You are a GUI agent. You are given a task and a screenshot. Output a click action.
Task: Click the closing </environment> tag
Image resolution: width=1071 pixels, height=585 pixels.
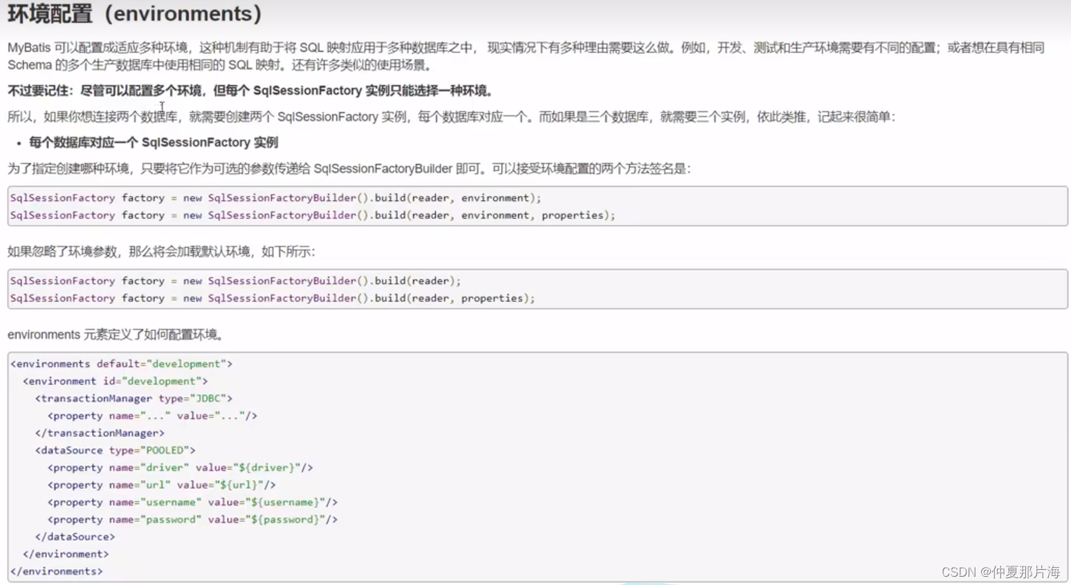66,554
